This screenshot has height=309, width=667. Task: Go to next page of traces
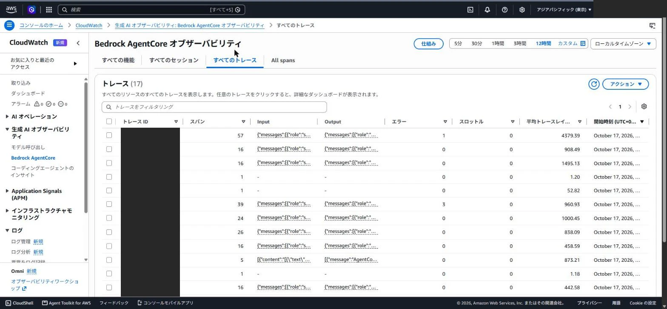(x=630, y=107)
